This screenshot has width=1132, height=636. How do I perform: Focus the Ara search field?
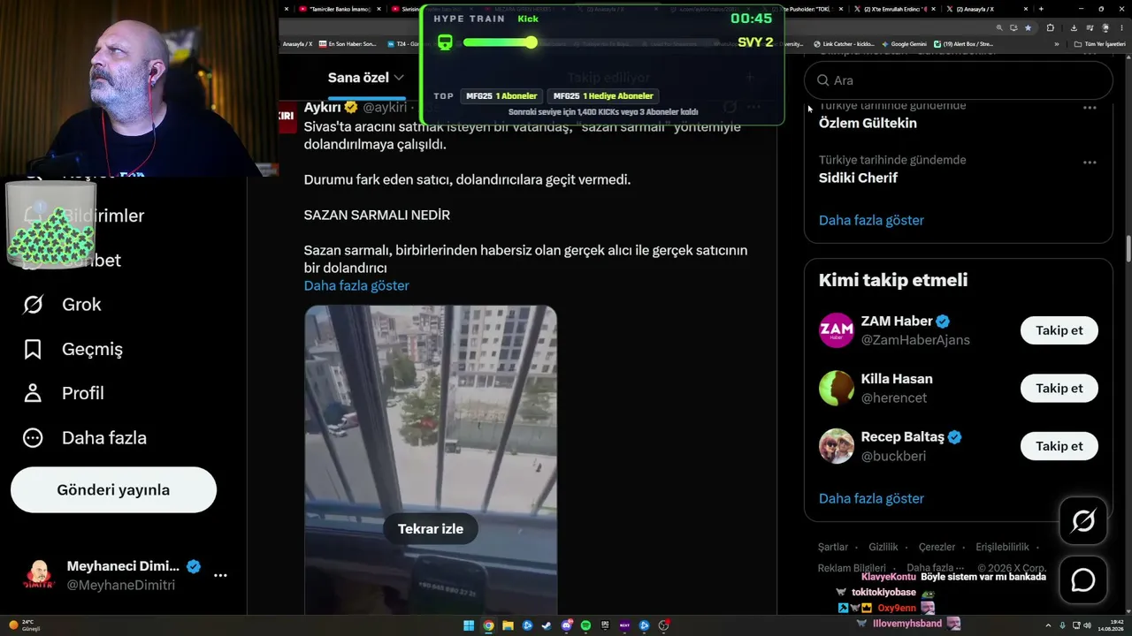coord(959,80)
